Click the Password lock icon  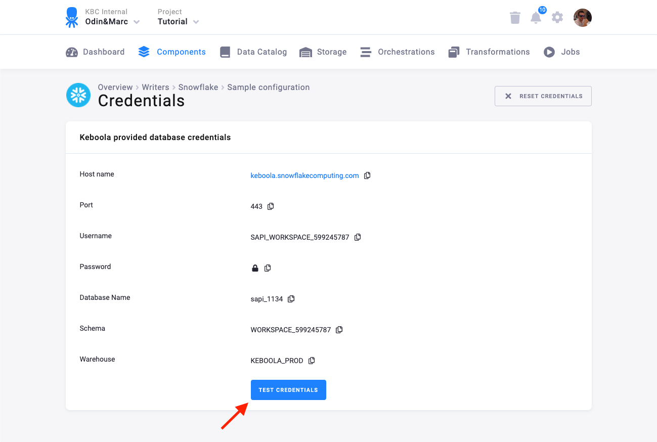pos(255,268)
